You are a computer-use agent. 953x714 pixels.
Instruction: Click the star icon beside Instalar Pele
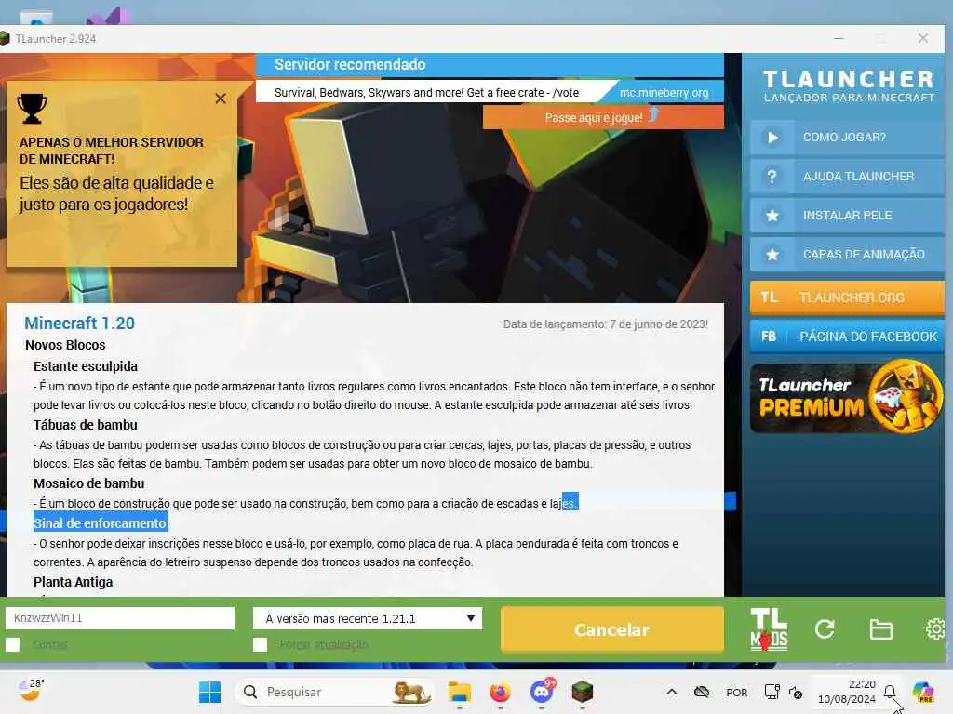pyautogui.click(x=772, y=216)
